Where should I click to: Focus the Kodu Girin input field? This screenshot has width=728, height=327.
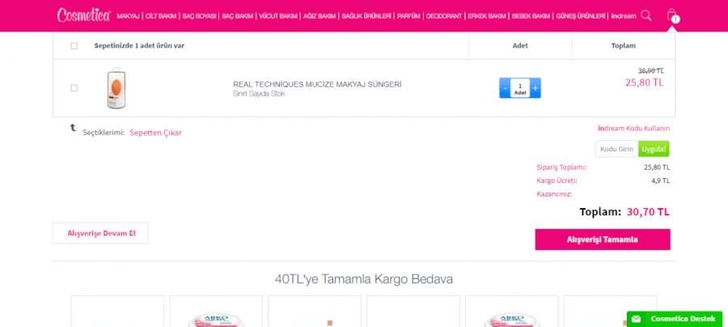click(617, 149)
